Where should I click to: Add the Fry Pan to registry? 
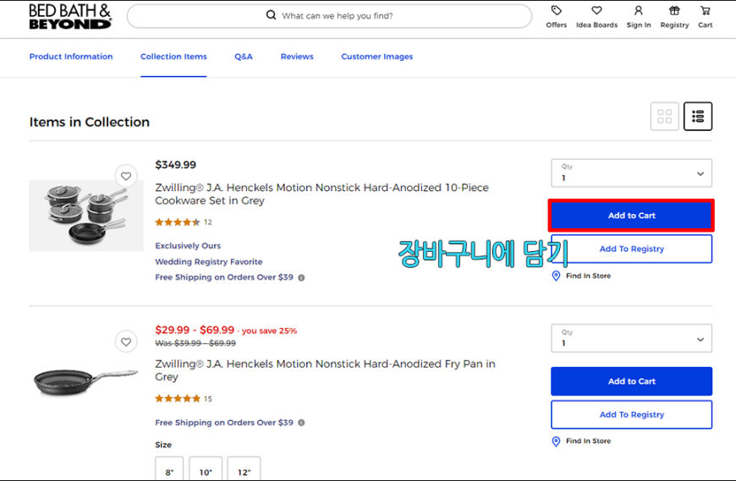[x=631, y=414]
